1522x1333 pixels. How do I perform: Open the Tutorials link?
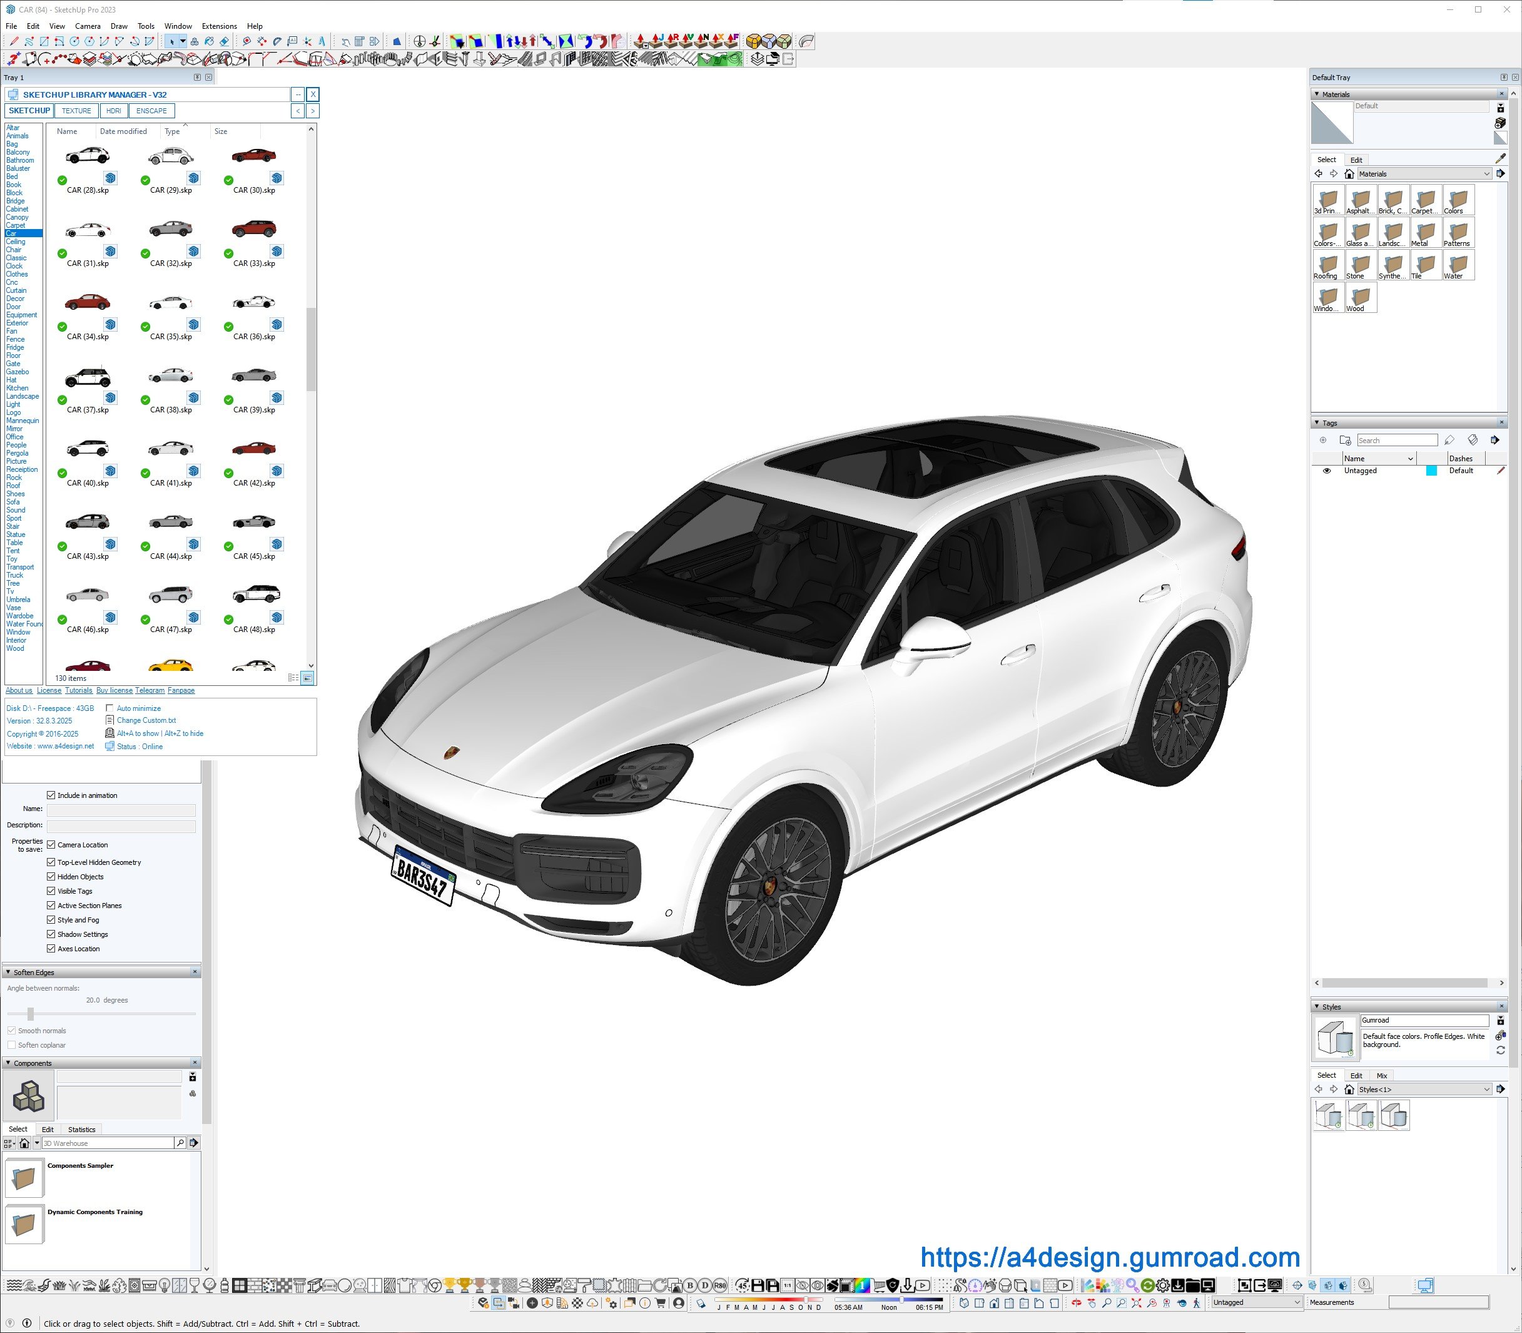[78, 690]
